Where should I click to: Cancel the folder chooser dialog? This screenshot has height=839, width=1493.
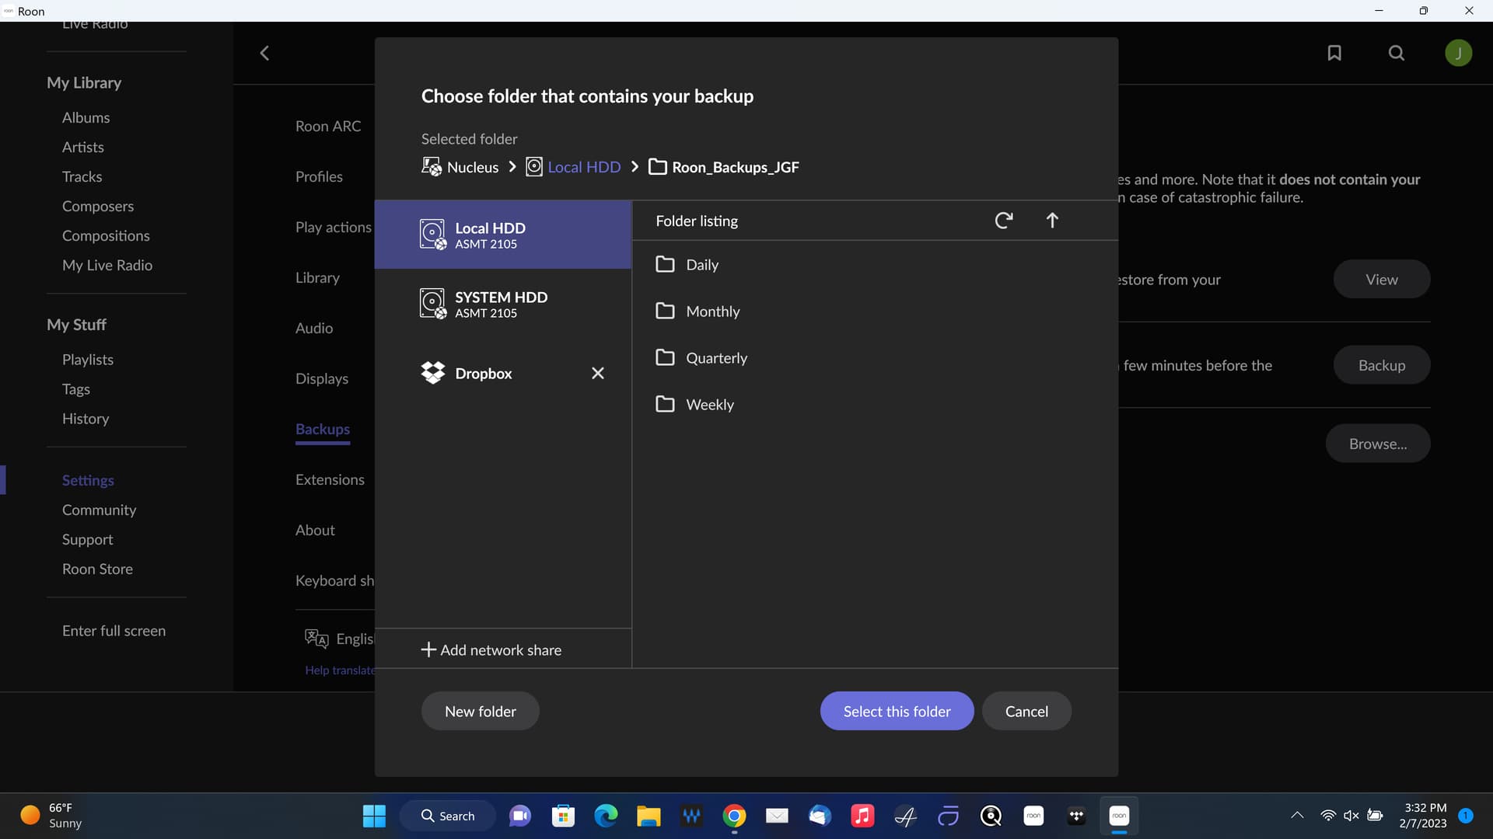pos(1026,711)
